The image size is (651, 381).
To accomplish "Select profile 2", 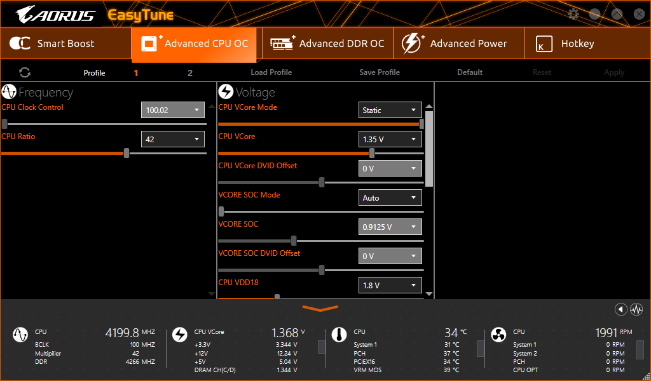I will coord(189,73).
